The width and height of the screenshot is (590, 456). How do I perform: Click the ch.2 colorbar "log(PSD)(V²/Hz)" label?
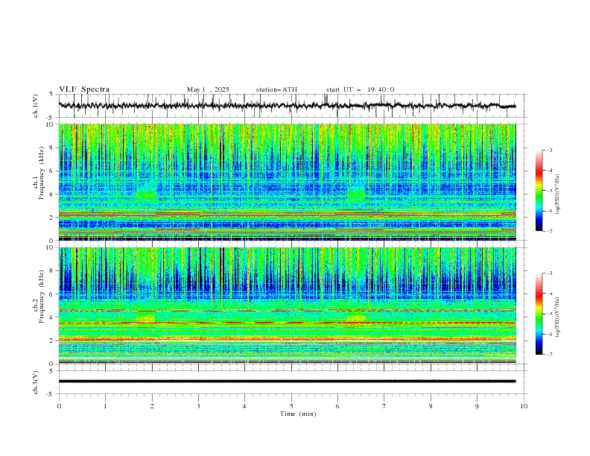coord(557,317)
